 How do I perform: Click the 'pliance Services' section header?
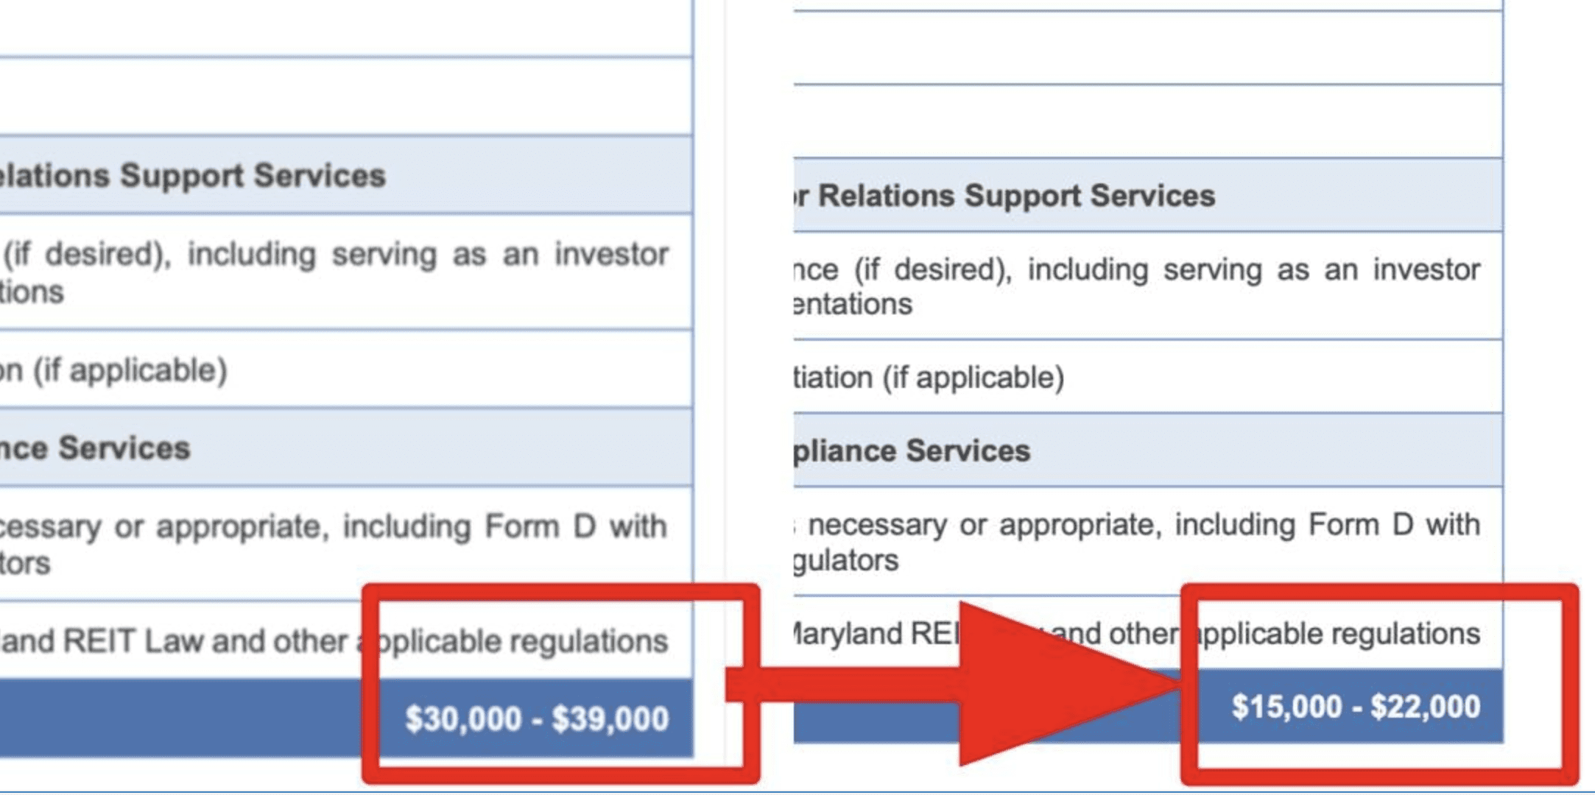[x=912, y=451]
